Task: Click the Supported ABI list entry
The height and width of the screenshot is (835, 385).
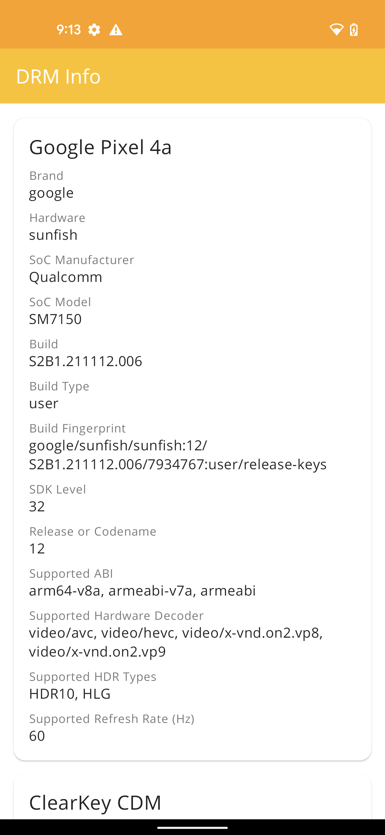Action: pos(143,591)
